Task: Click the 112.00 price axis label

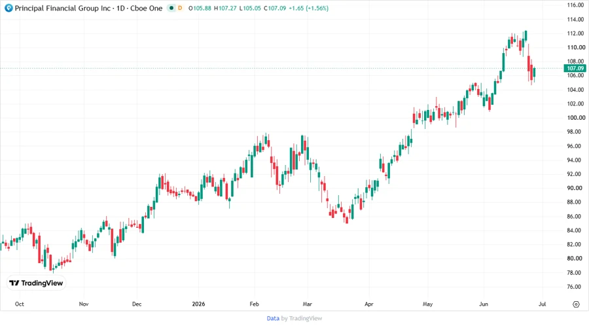Action: [575, 33]
